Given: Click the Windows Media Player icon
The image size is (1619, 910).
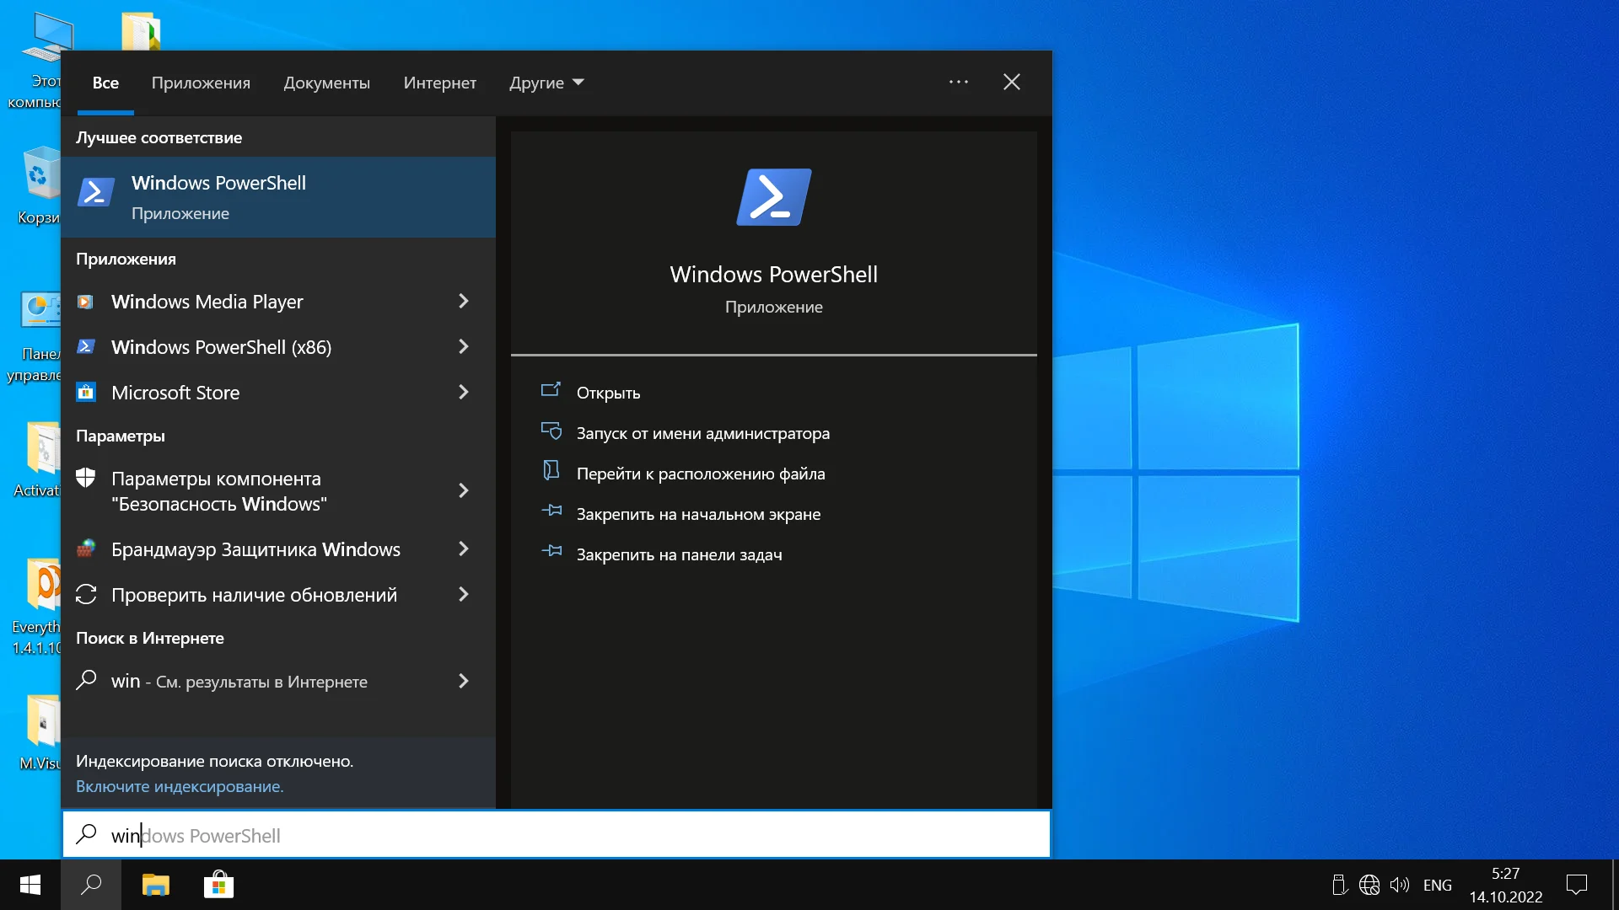Looking at the screenshot, I should [x=87, y=301].
